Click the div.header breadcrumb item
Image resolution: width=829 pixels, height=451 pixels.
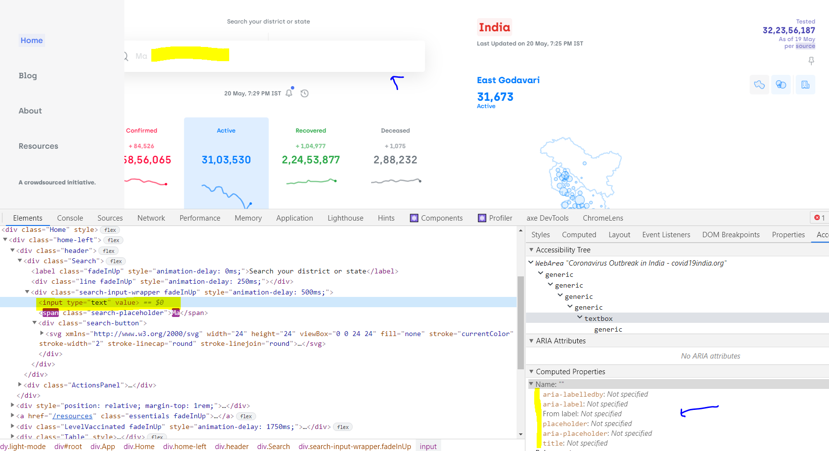[x=232, y=447]
